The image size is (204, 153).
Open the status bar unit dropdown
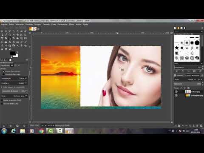click(x=44, y=125)
